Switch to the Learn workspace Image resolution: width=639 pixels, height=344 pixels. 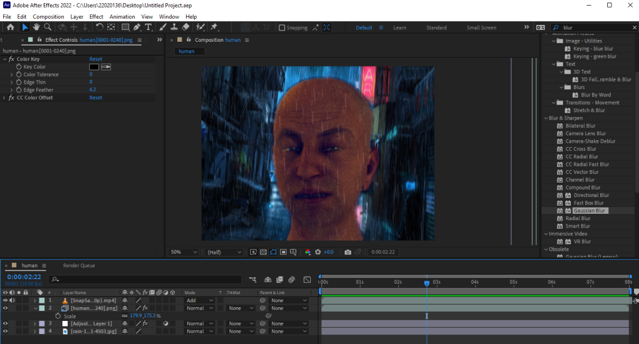[400, 27]
